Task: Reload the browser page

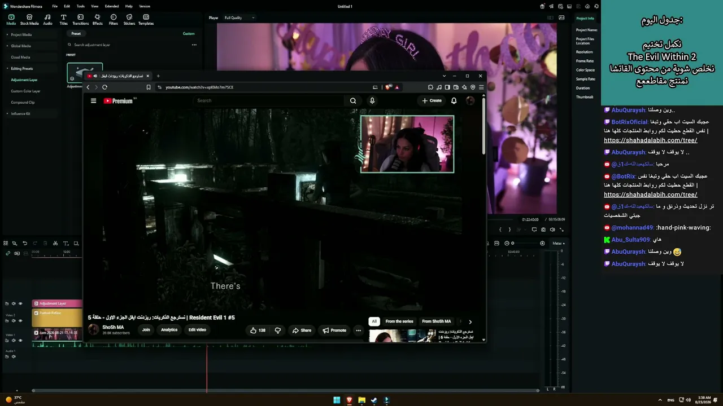Action: 104,87
